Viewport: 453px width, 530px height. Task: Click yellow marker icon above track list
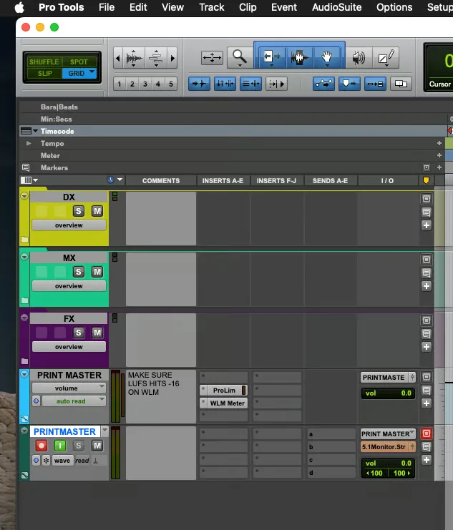point(426,181)
